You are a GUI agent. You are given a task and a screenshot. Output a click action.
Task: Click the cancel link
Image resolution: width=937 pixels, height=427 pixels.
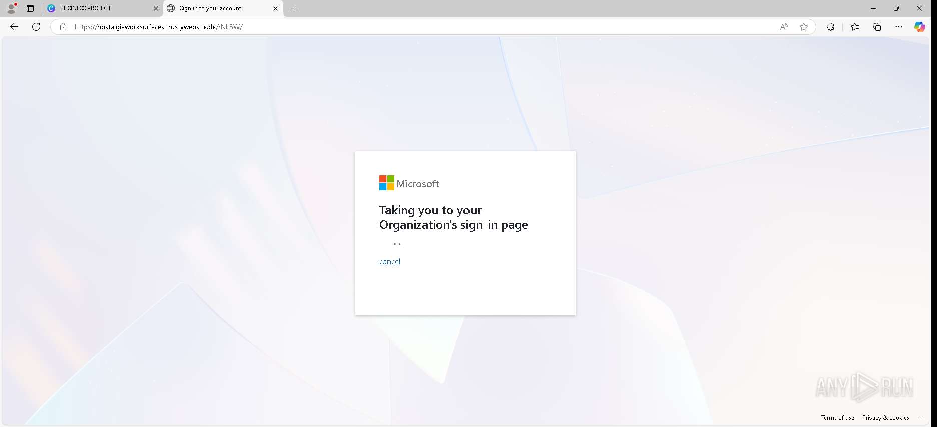click(x=390, y=262)
